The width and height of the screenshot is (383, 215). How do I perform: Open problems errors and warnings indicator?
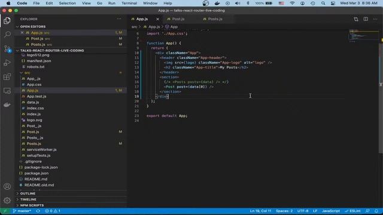click(53, 211)
